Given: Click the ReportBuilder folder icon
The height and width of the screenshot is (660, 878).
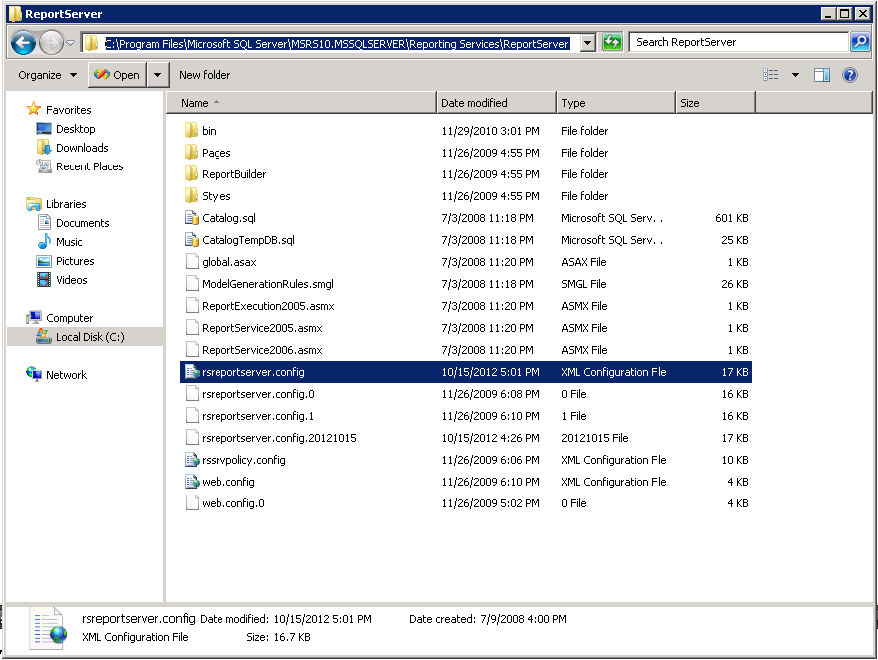Looking at the screenshot, I should point(191,173).
